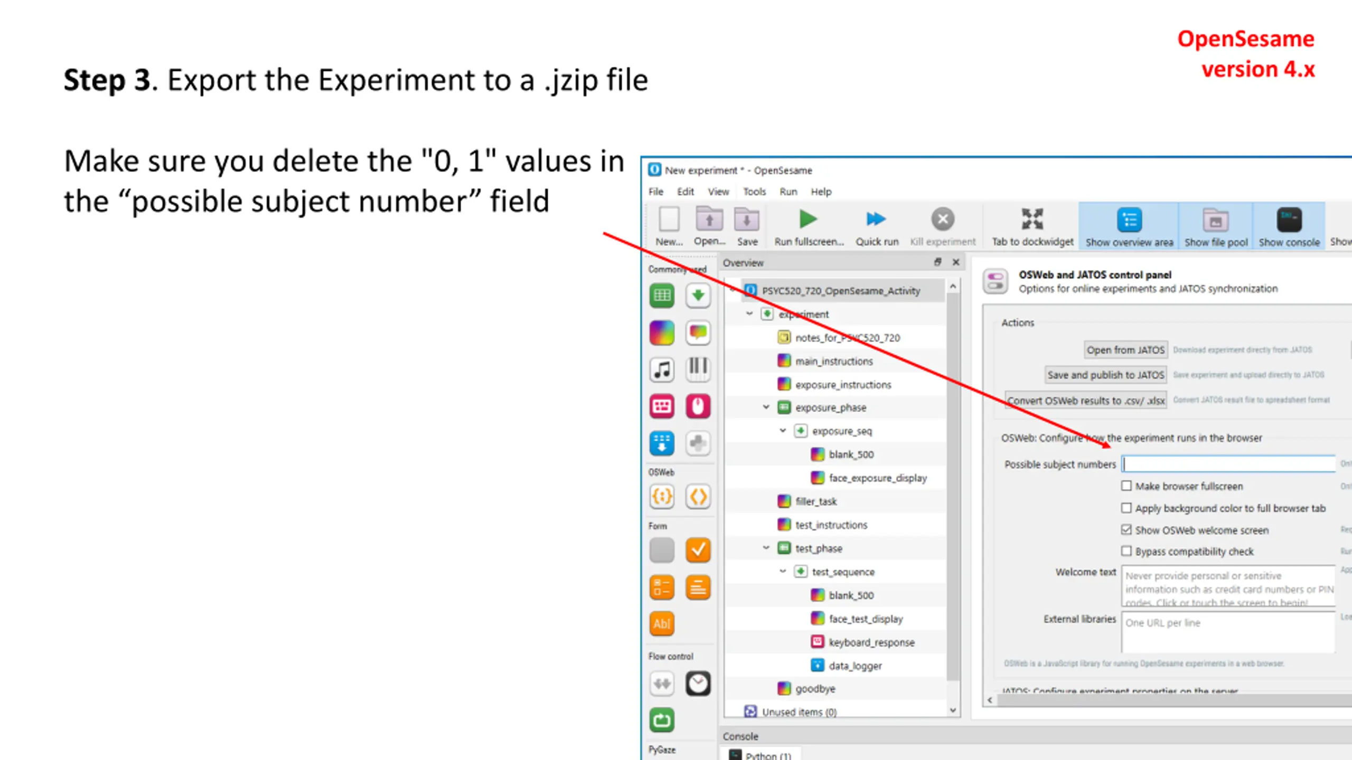This screenshot has width=1352, height=760.
Task: Click the Possible subject numbers input field
Action: pyautogui.click(x=1228, y=464)
